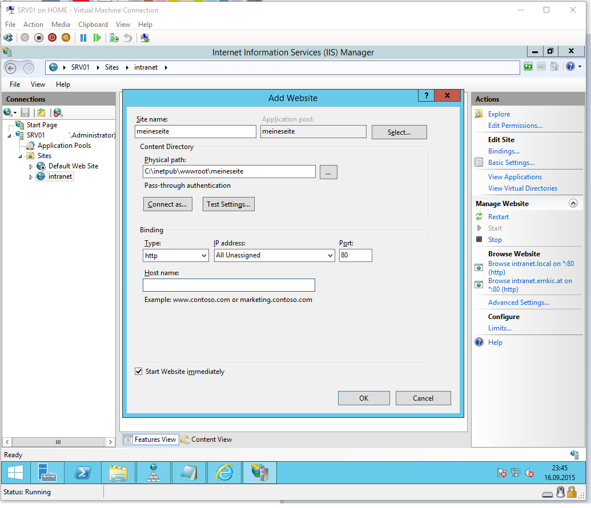
Task: Switch to Content View tab
Action: point(207,440)
